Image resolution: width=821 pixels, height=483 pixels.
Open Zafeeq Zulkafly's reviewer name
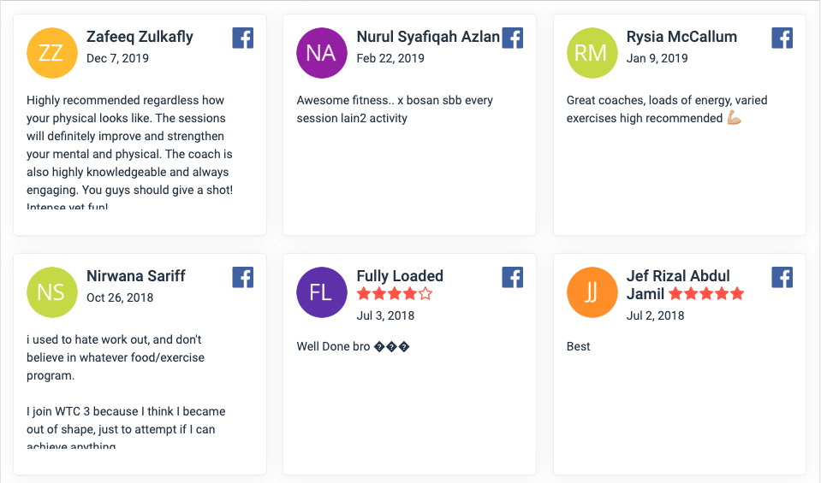click(140, 37)
